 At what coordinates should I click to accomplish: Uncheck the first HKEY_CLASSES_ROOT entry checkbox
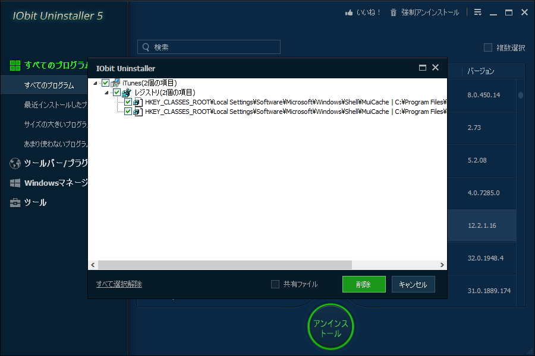tap(128, 102)
